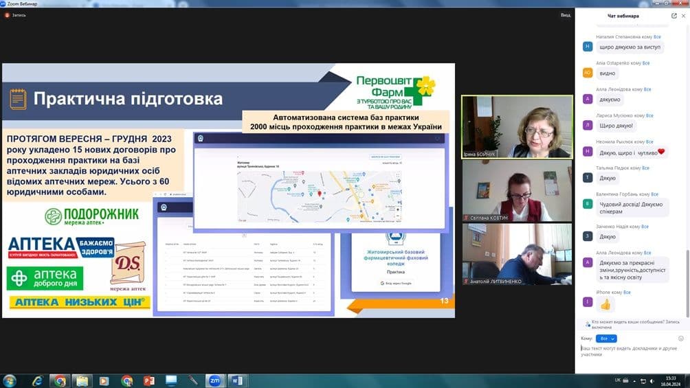Click Неонила Рыхлюк's avatar icon
690x388 pixels.
coord(588,151)
